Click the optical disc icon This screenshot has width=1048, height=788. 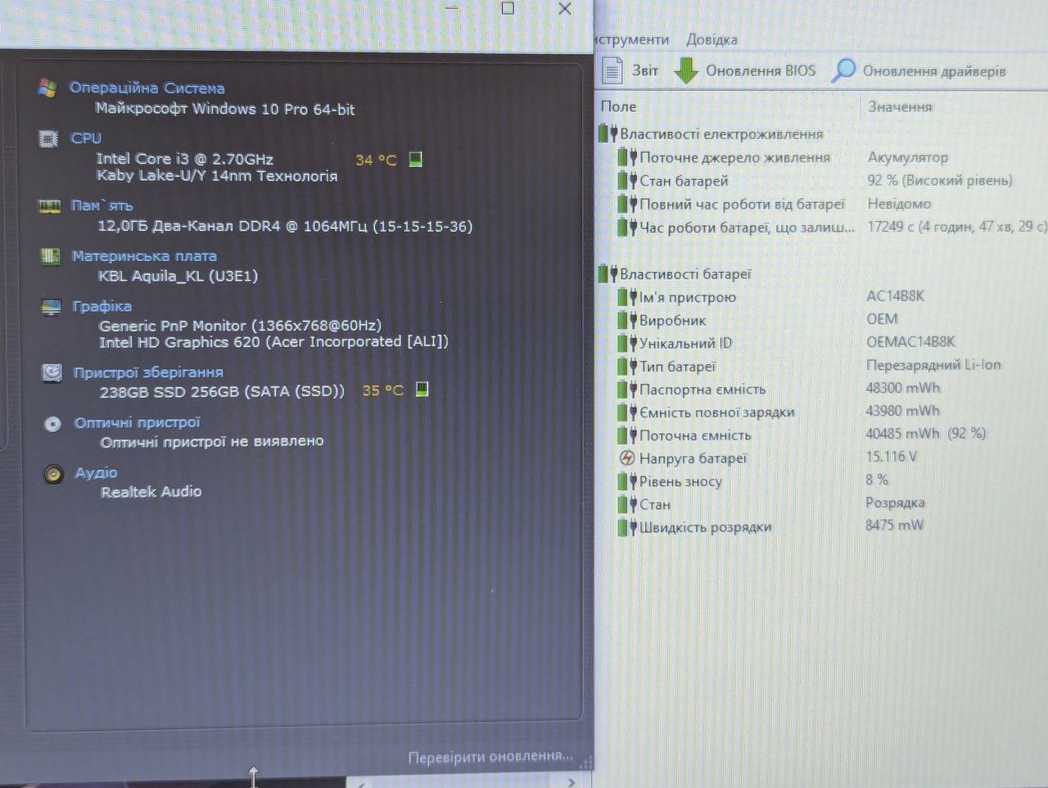(x=53, y=424)
